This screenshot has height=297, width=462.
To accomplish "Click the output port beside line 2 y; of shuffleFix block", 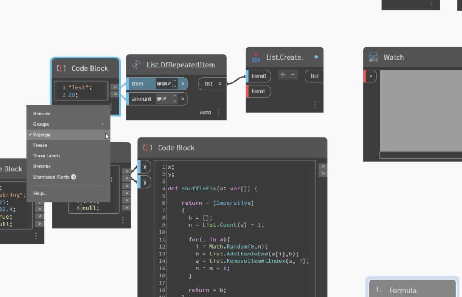I will 323,174.
